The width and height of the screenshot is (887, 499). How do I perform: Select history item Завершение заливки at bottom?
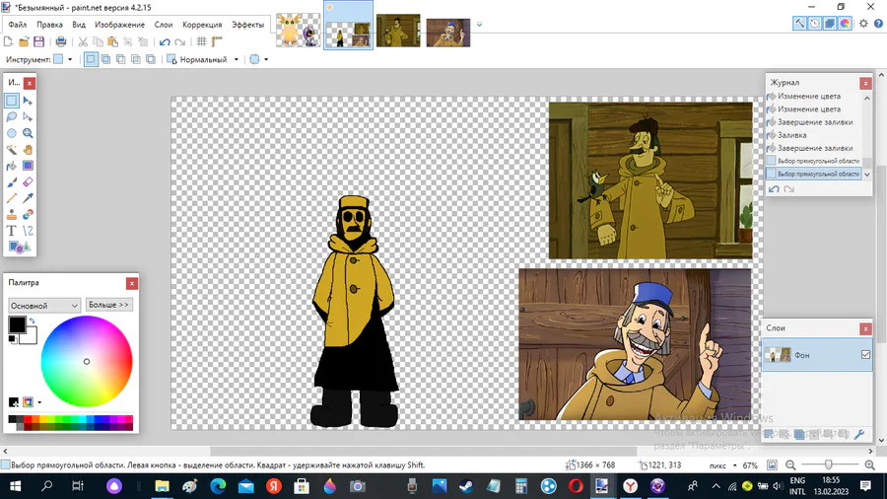click(x=815, y=148)
